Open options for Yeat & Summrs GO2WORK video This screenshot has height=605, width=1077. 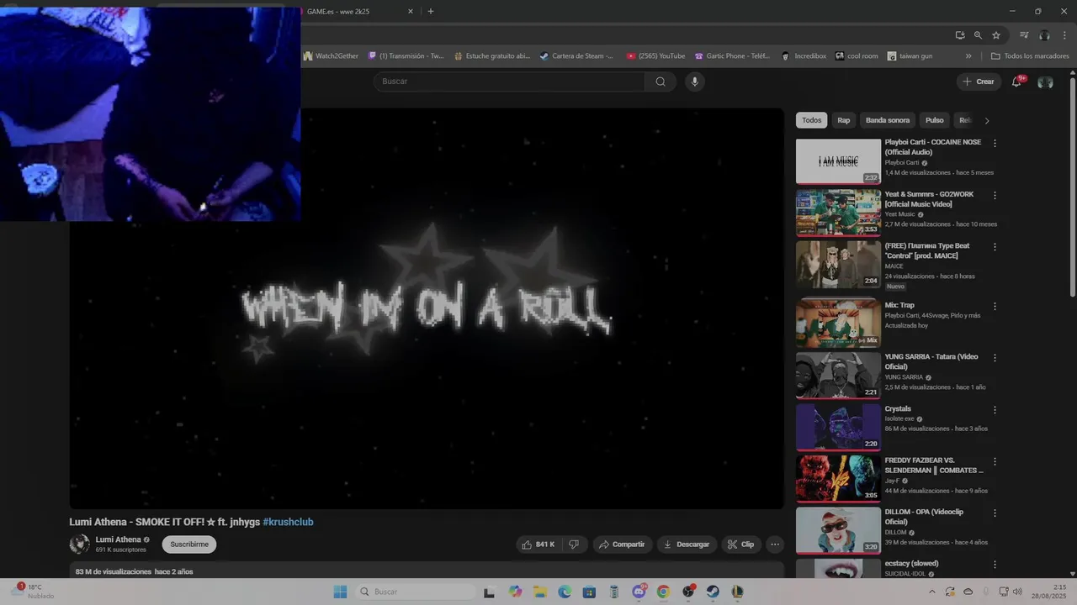(x=995, y=195)
